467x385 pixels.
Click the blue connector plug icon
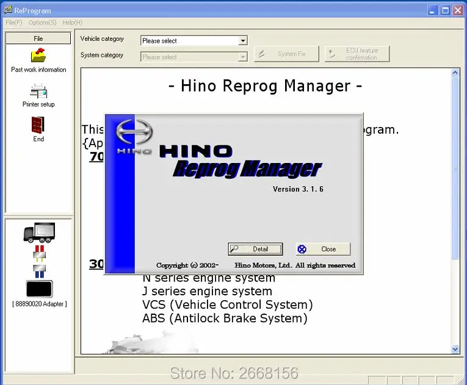(39, 271)
